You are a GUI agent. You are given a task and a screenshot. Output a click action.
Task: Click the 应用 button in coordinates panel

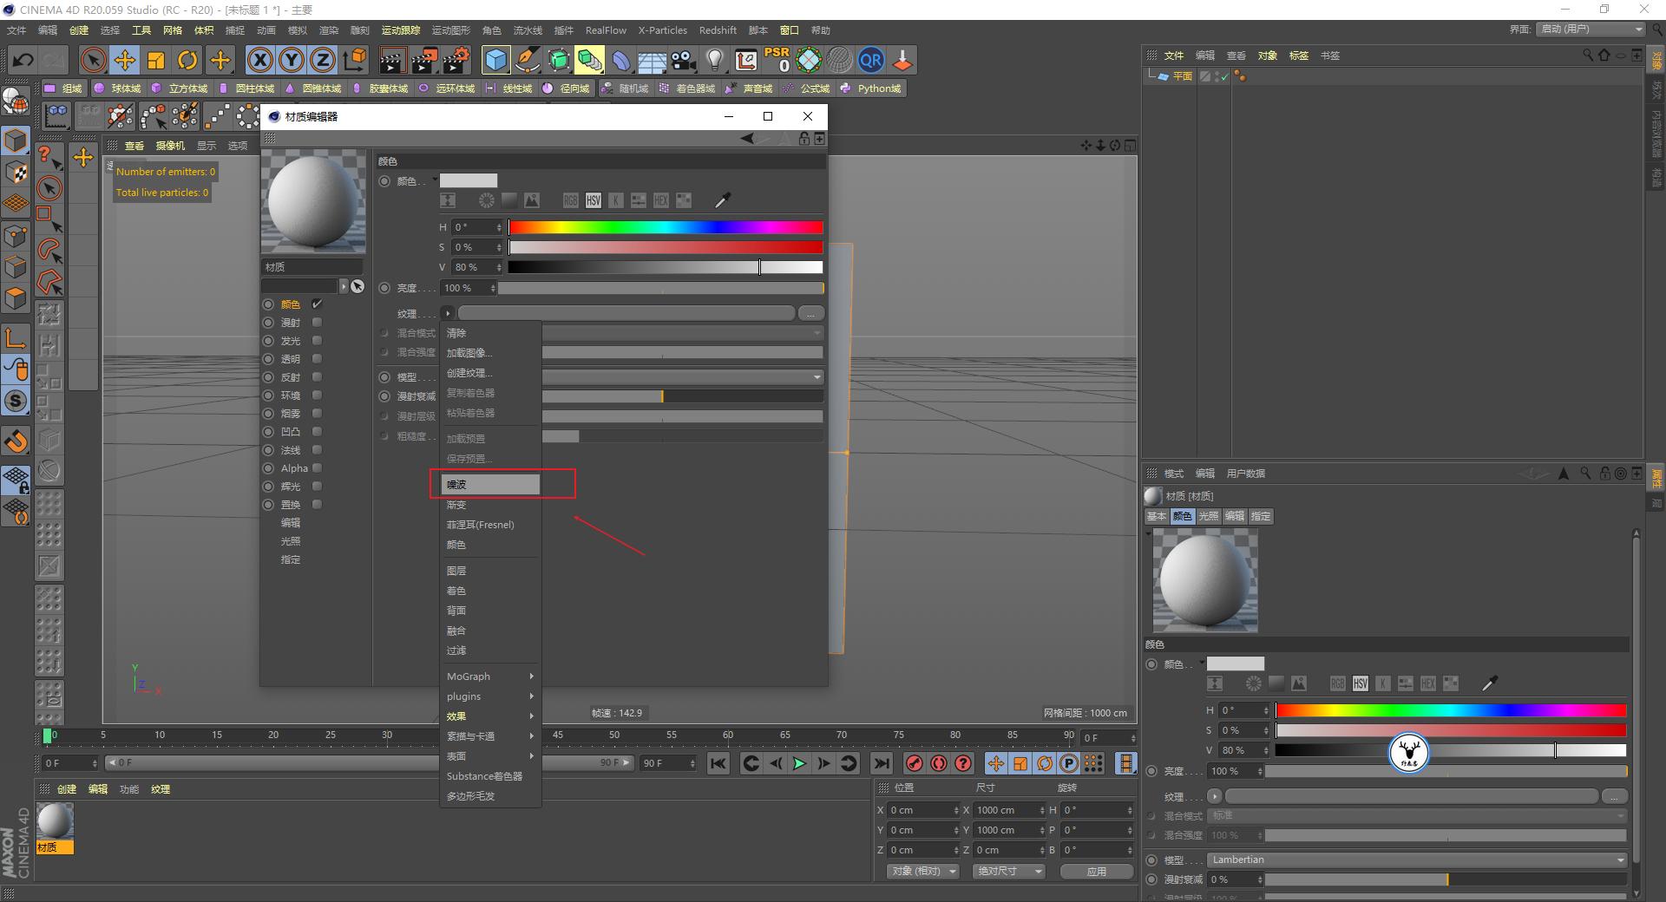pyautogui.click(x=1096, y=871)
